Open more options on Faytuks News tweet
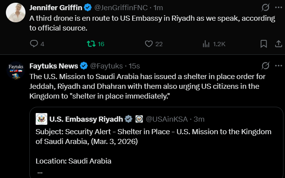The height and width of the screenshot is (178, 285). tap(278, 65)
